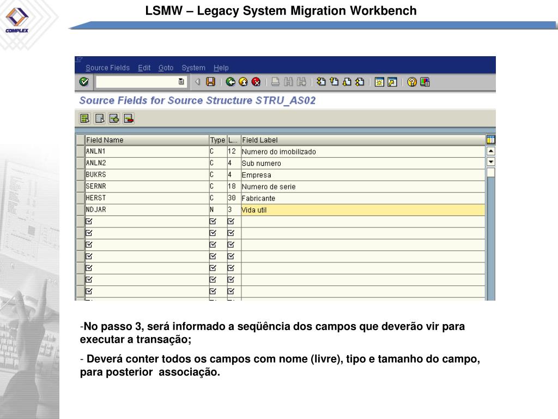Click the first empty Type cell below NDJAR
Screen dimensions: 558x419
point(218,222)
